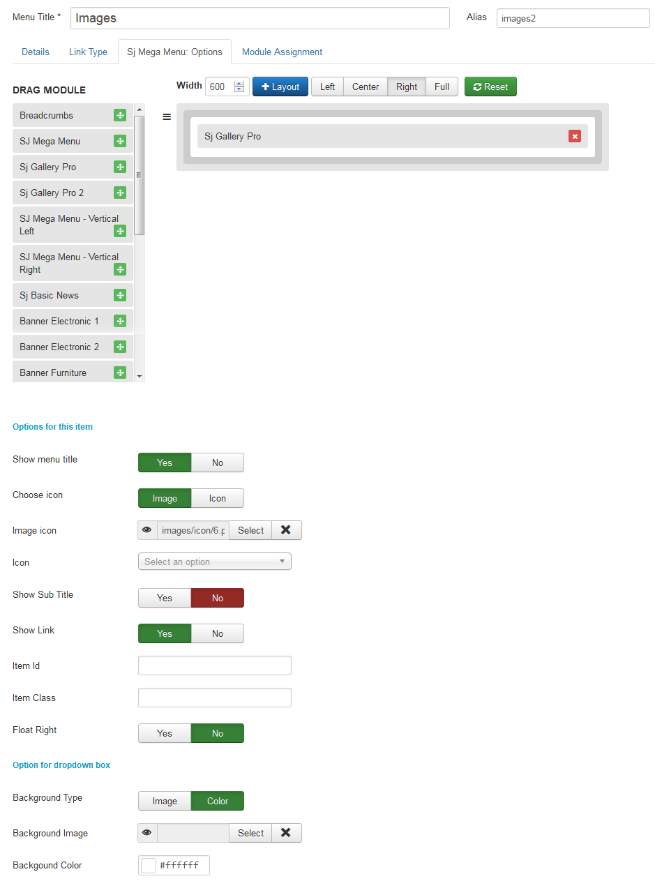Enable Show Sub Title with Yes
Viewport: 655px width, 888px height.
pyautogui.click(x=165, y=598)
